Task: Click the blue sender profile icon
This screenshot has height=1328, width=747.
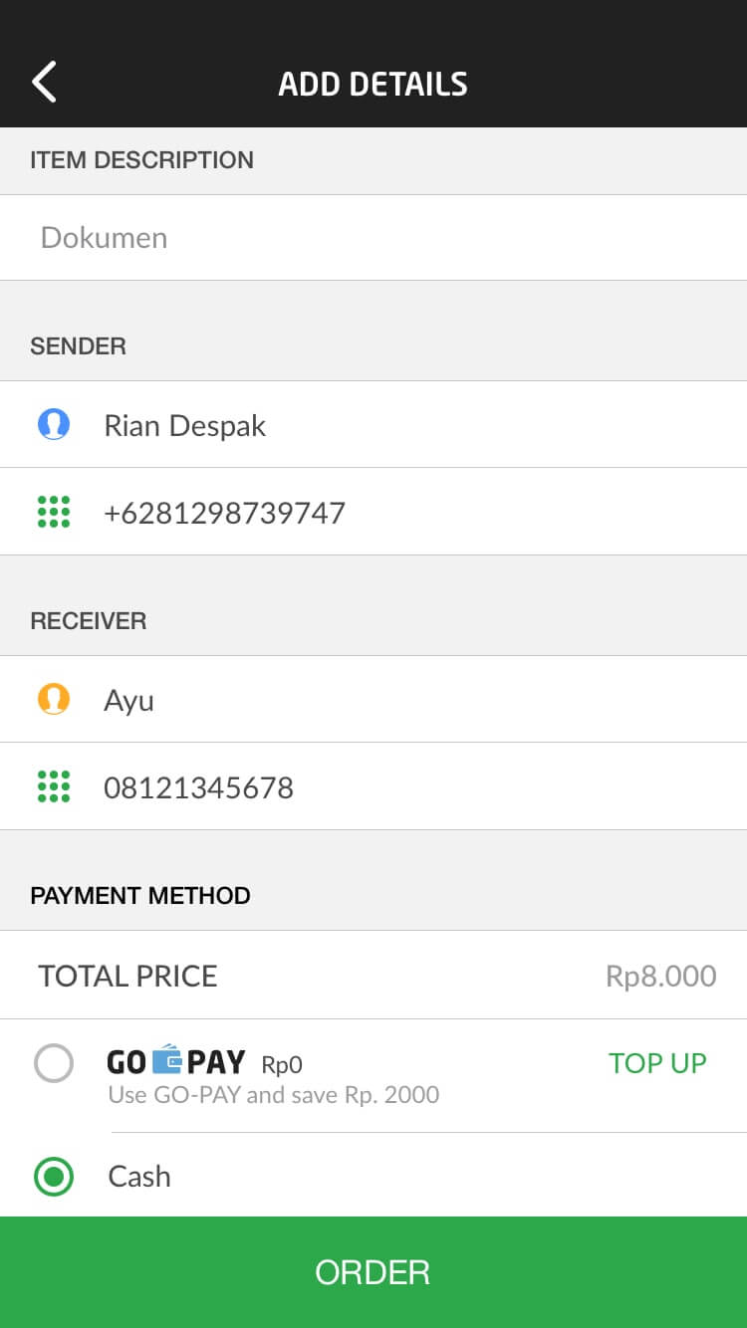Action: click(x=54, y=425)
